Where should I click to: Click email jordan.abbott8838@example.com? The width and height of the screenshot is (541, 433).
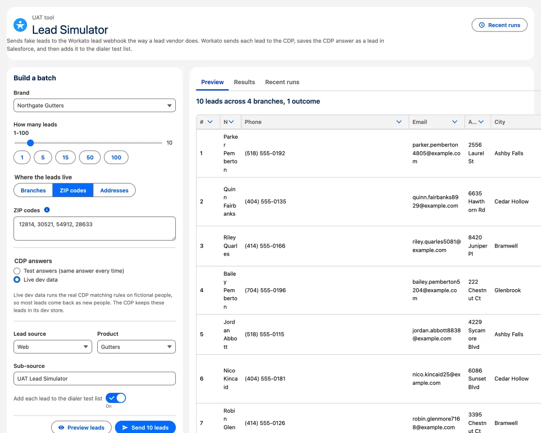(x=436, y=334)
